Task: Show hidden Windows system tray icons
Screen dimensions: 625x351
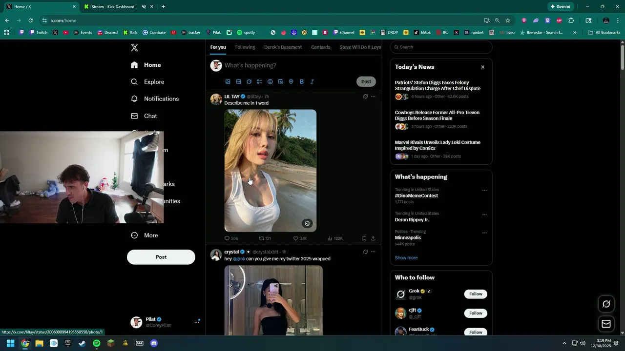Action: (x=564, y=343)
